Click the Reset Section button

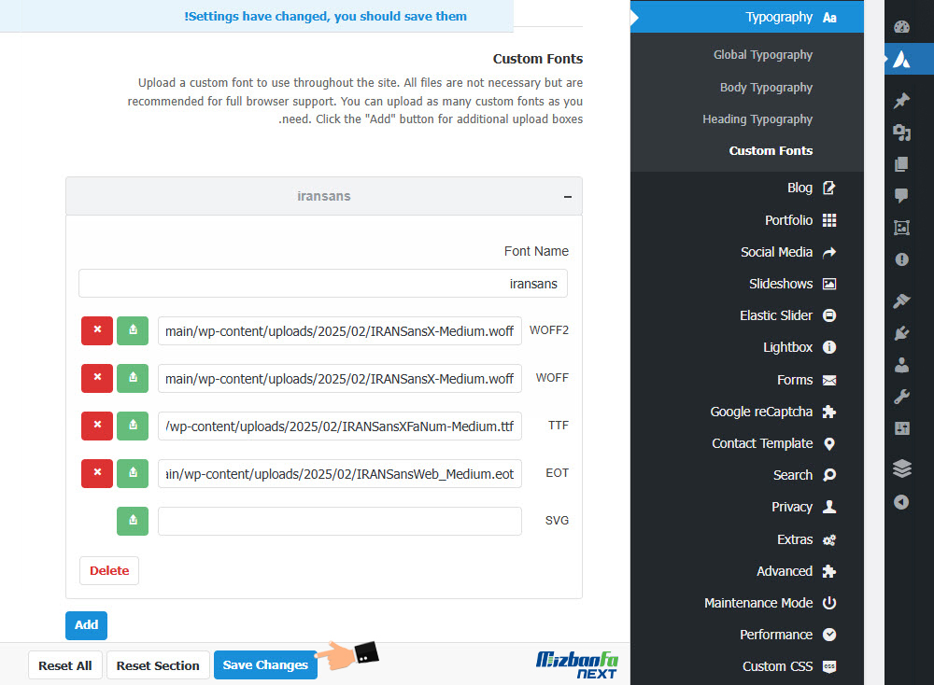(158, 665)
